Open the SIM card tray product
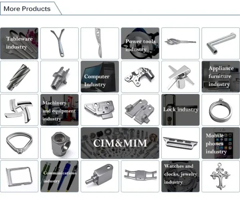The image size is (240, 198). pyautogui.click(x=19, y=176)
